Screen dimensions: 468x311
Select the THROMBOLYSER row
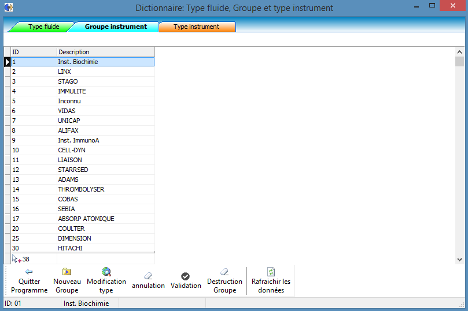point(83,190)
